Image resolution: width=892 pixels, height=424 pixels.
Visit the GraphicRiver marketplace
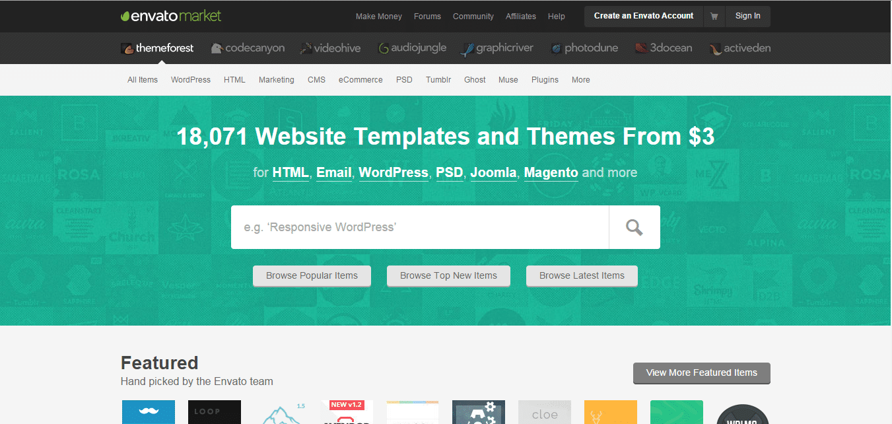(497, 48)
